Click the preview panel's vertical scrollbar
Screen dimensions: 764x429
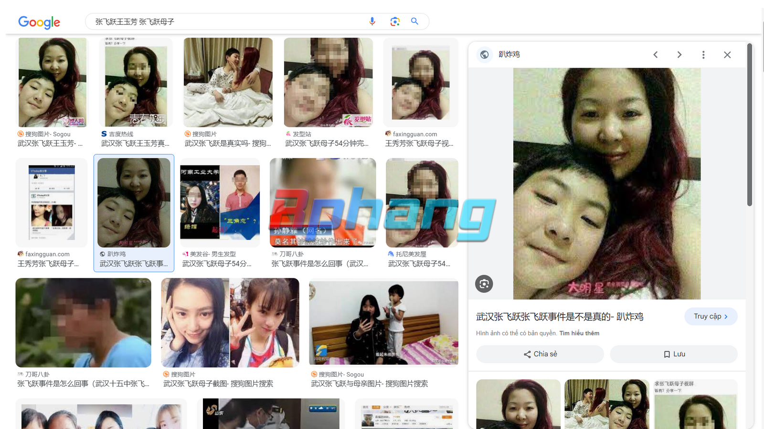click(x=750, y=125)
